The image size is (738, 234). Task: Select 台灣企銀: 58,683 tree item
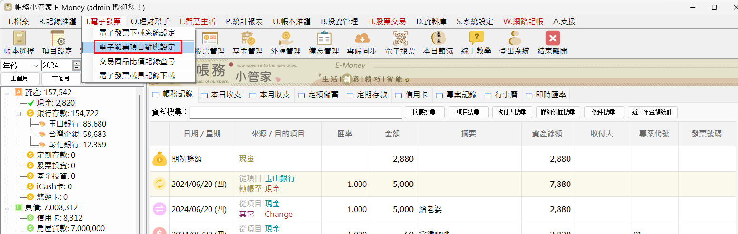coord(77,134)
